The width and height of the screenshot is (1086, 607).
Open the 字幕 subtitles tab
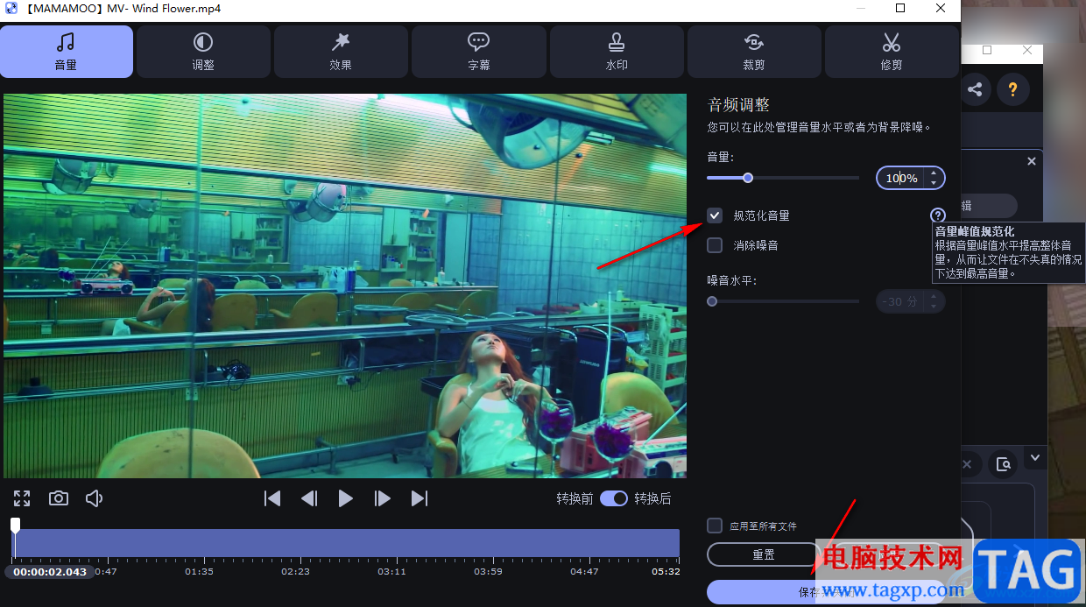478,52
